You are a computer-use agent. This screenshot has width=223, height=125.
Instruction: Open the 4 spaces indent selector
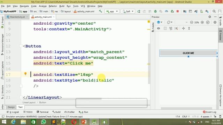point(206,117)
